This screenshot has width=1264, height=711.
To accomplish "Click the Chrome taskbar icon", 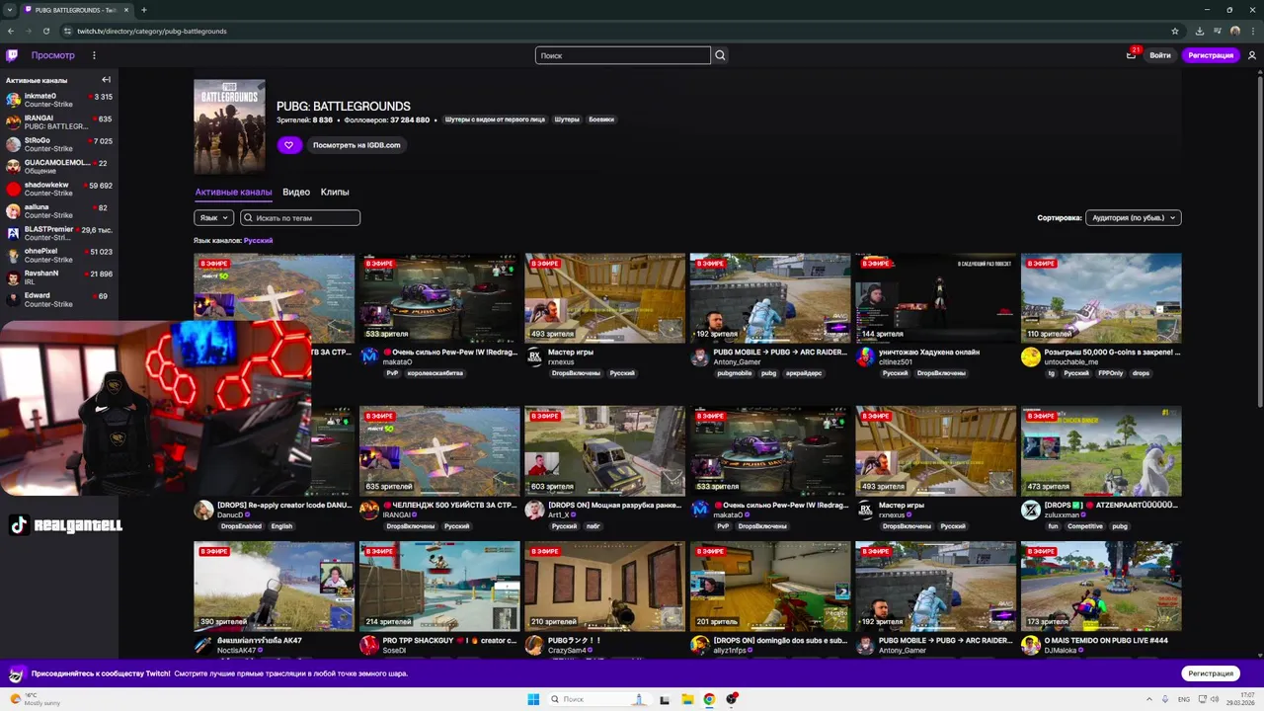I will click(x=709, y=699).
